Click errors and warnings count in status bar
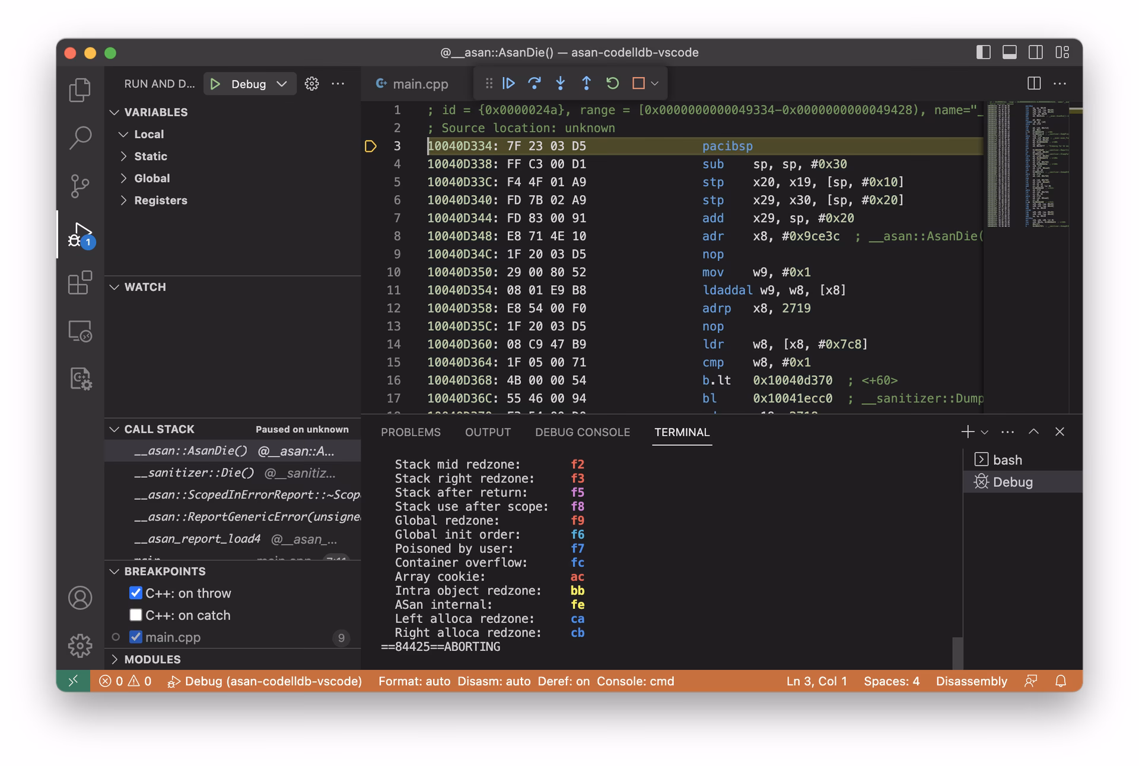This screenshot has width=1139, height=766. [125, 681]
